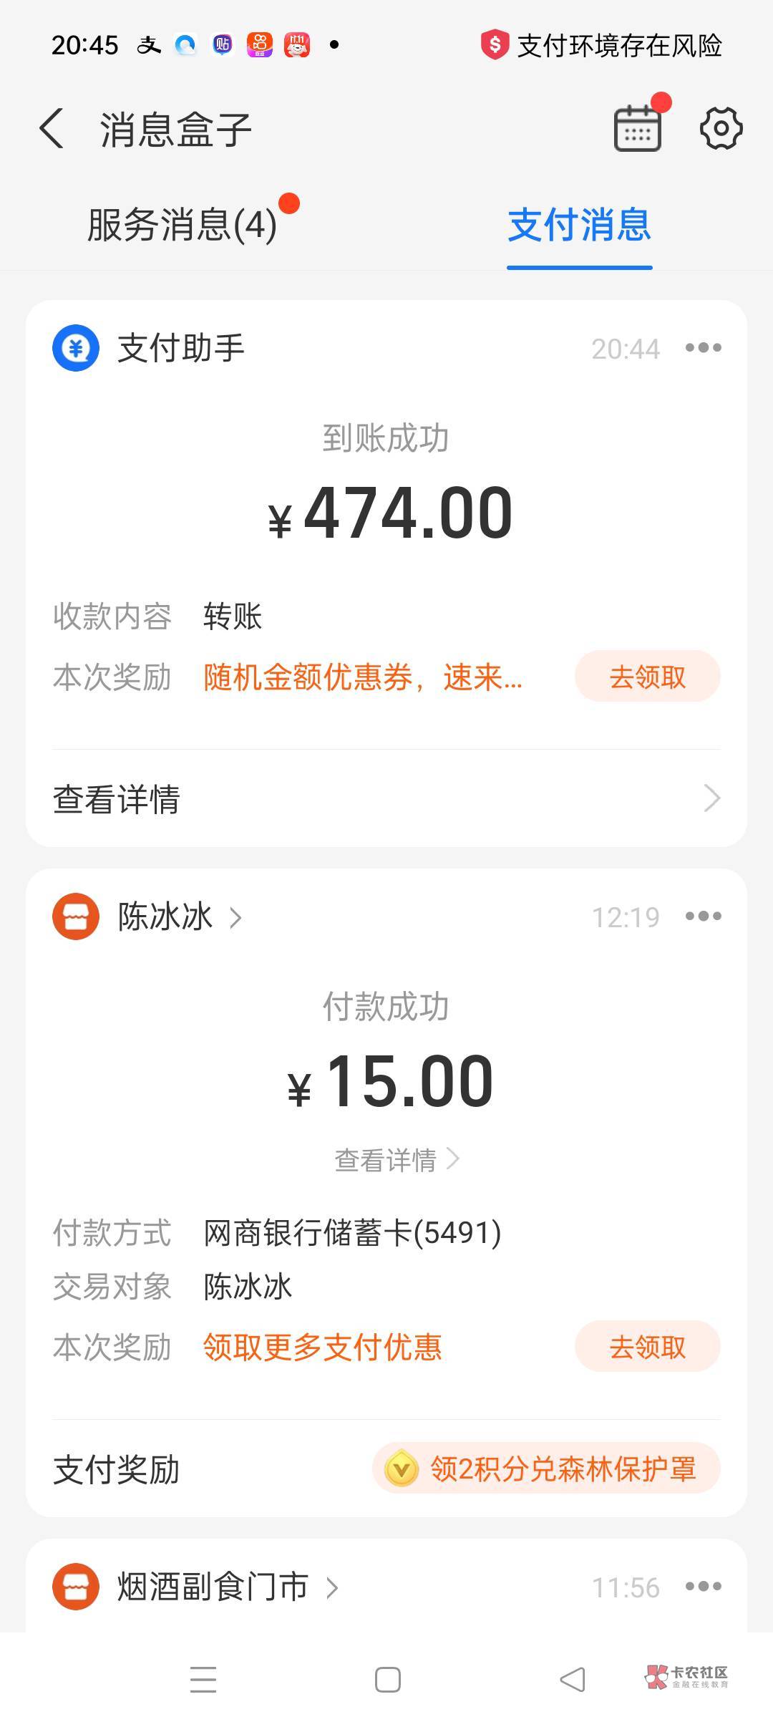Image resolution: width=773 pixels, height=1727 pixels.
Task: Open message box settings gear
Action: [x=721, y=129]
